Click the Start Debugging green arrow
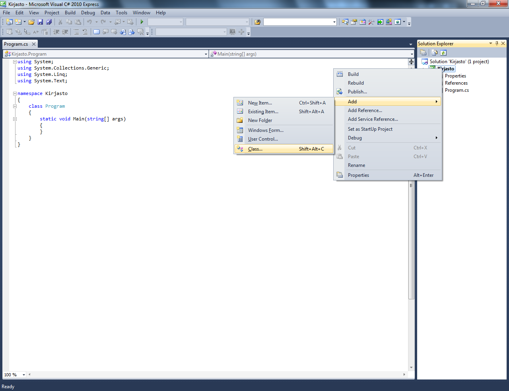509x391 pixels. click(x=142, y=22)
